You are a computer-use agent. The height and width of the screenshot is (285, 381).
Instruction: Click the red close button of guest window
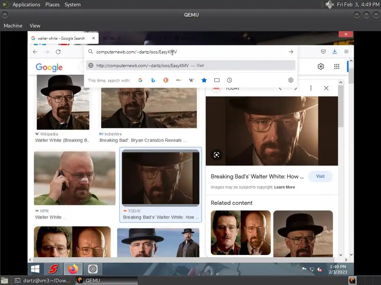346,34
